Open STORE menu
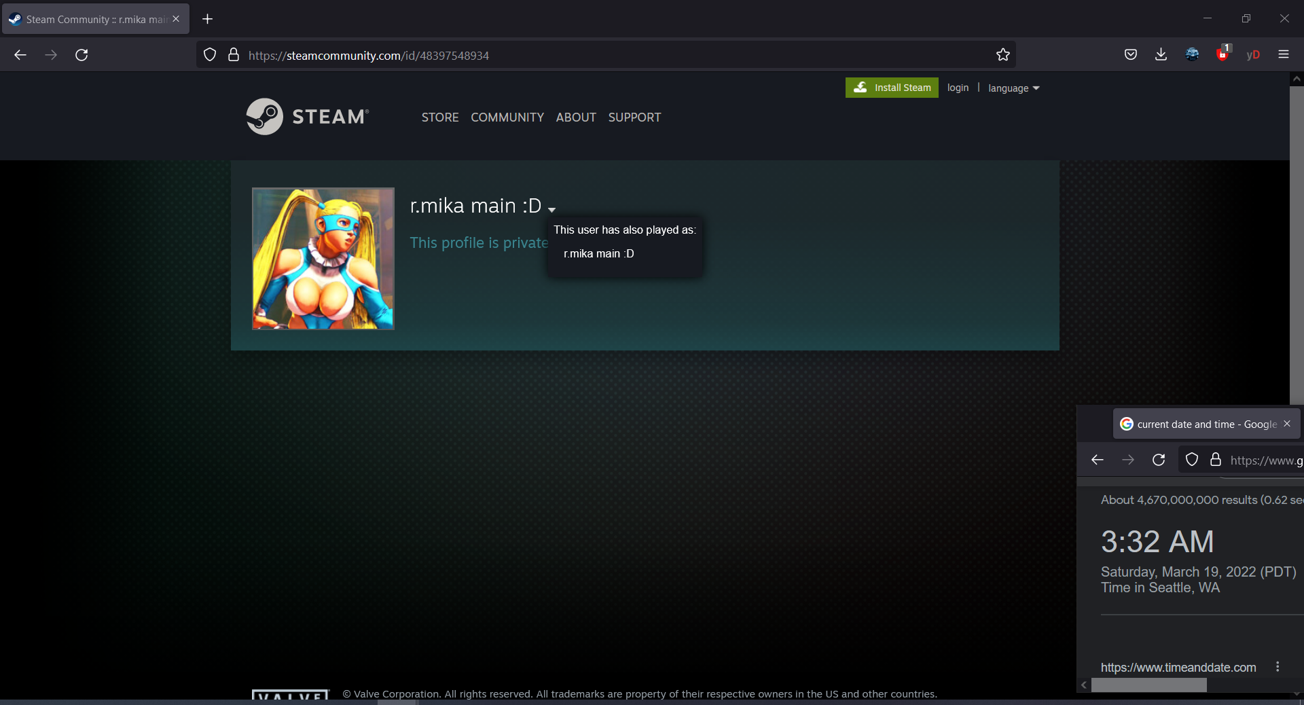1304x705 pixels. tap(440, 117)
